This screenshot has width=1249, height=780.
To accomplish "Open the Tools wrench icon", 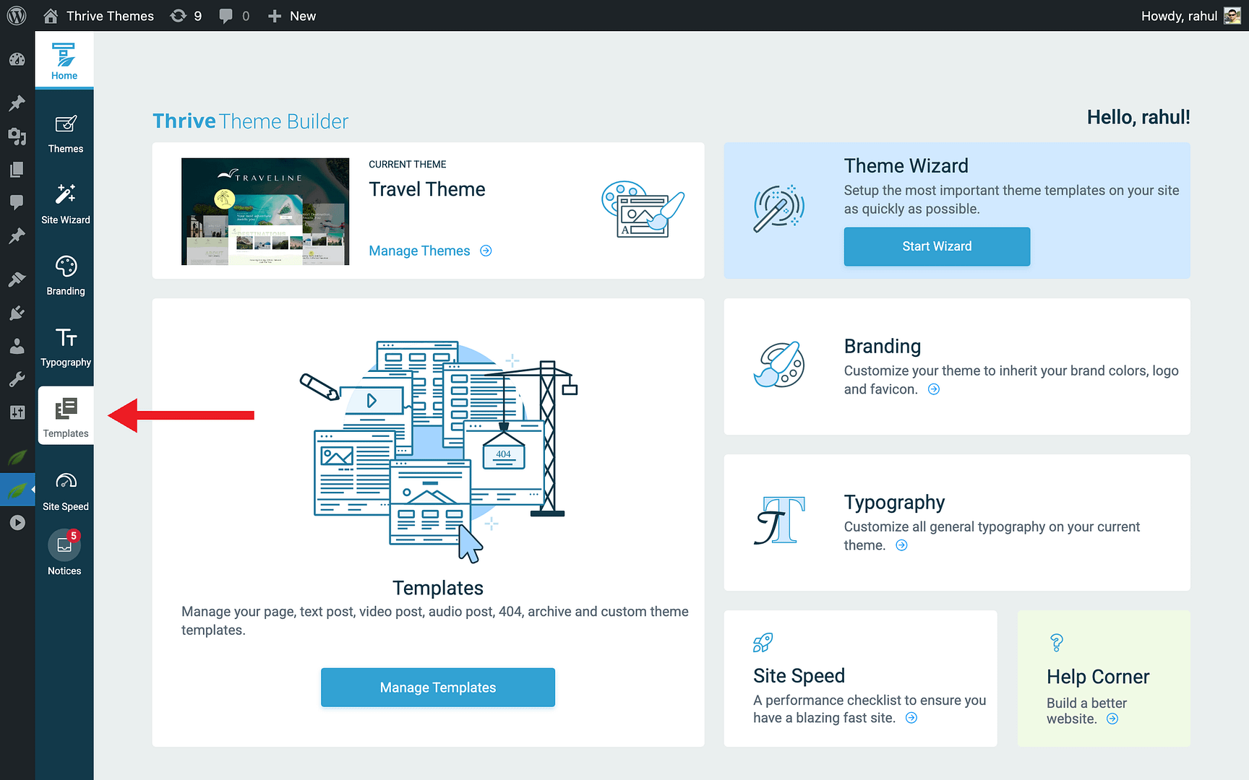I will tap(17, 378).
